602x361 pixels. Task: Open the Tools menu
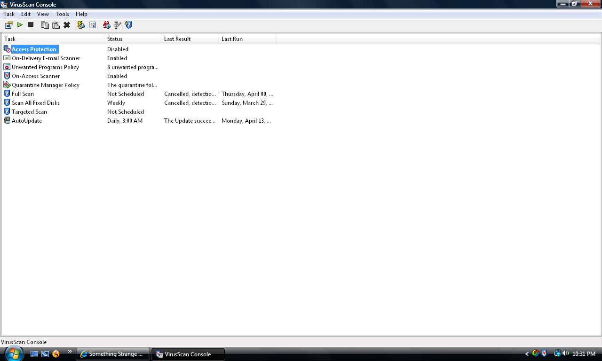tap(62, 14)
